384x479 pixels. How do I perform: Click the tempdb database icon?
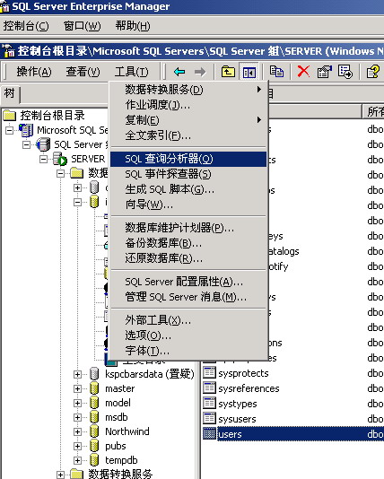[94, 460]
